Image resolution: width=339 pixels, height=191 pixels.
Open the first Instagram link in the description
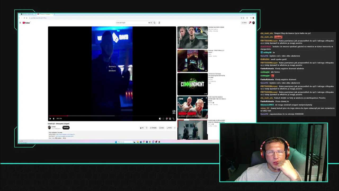click(x=65, y=134)
